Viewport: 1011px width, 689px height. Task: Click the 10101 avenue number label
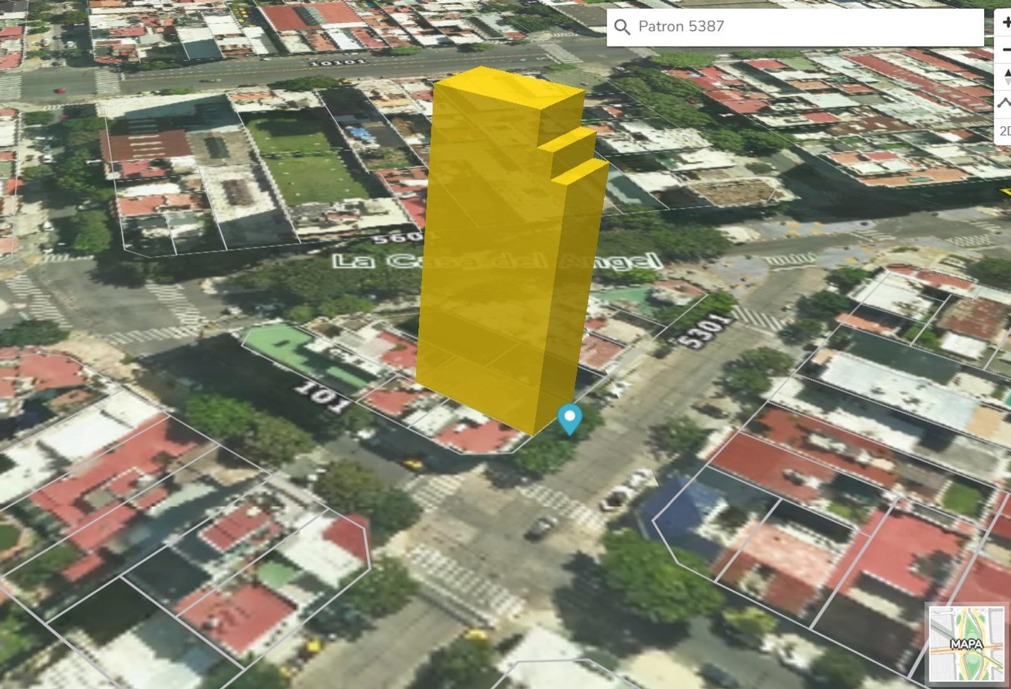(x=337, y=62)
